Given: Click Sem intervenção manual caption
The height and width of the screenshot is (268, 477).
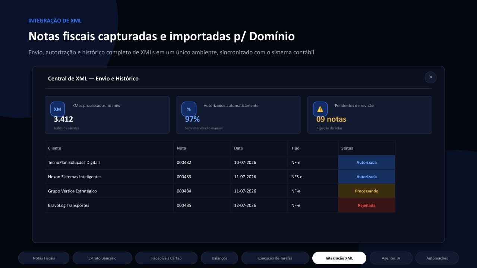Looking at the screenshot, I should [x=204, y=128].
